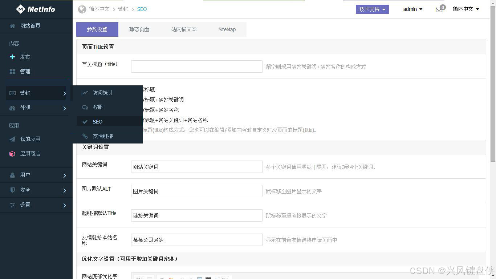Click the plus icon for 发布
The width and height of the screenshot is (496, 279).
tap(12, 57)
